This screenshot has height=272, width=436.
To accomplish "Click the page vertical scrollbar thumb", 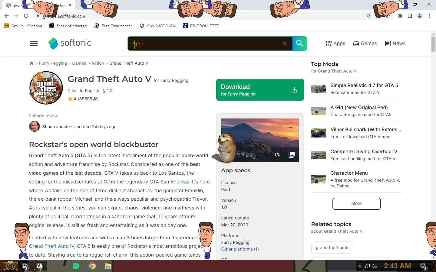I will coord(433,44).
